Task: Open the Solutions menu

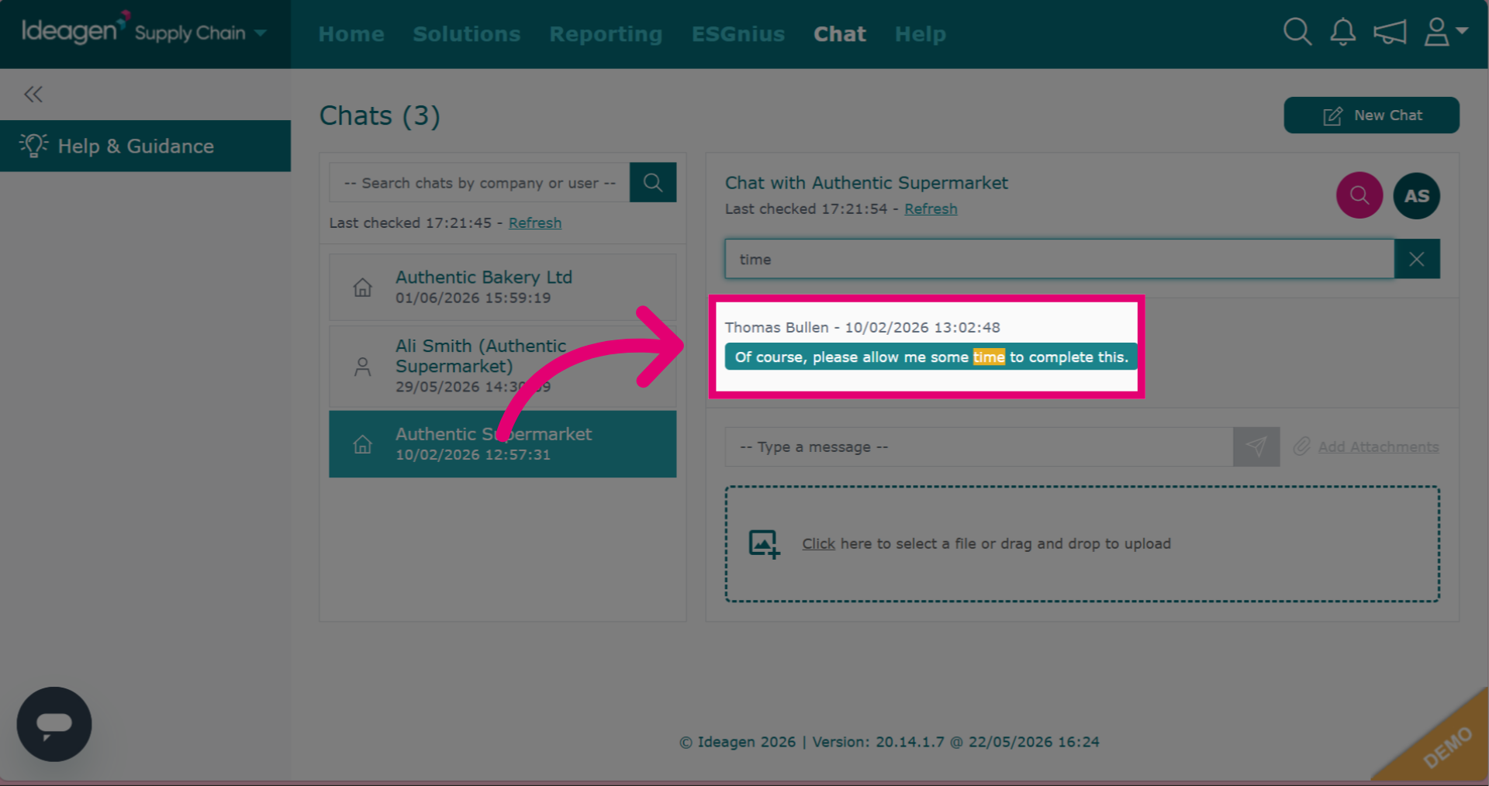Action: [x=466, y=34]
